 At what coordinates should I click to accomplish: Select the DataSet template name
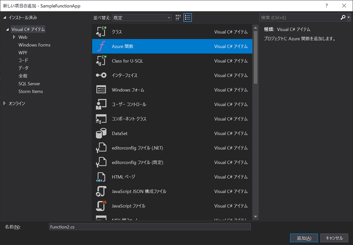pos(119,133)
